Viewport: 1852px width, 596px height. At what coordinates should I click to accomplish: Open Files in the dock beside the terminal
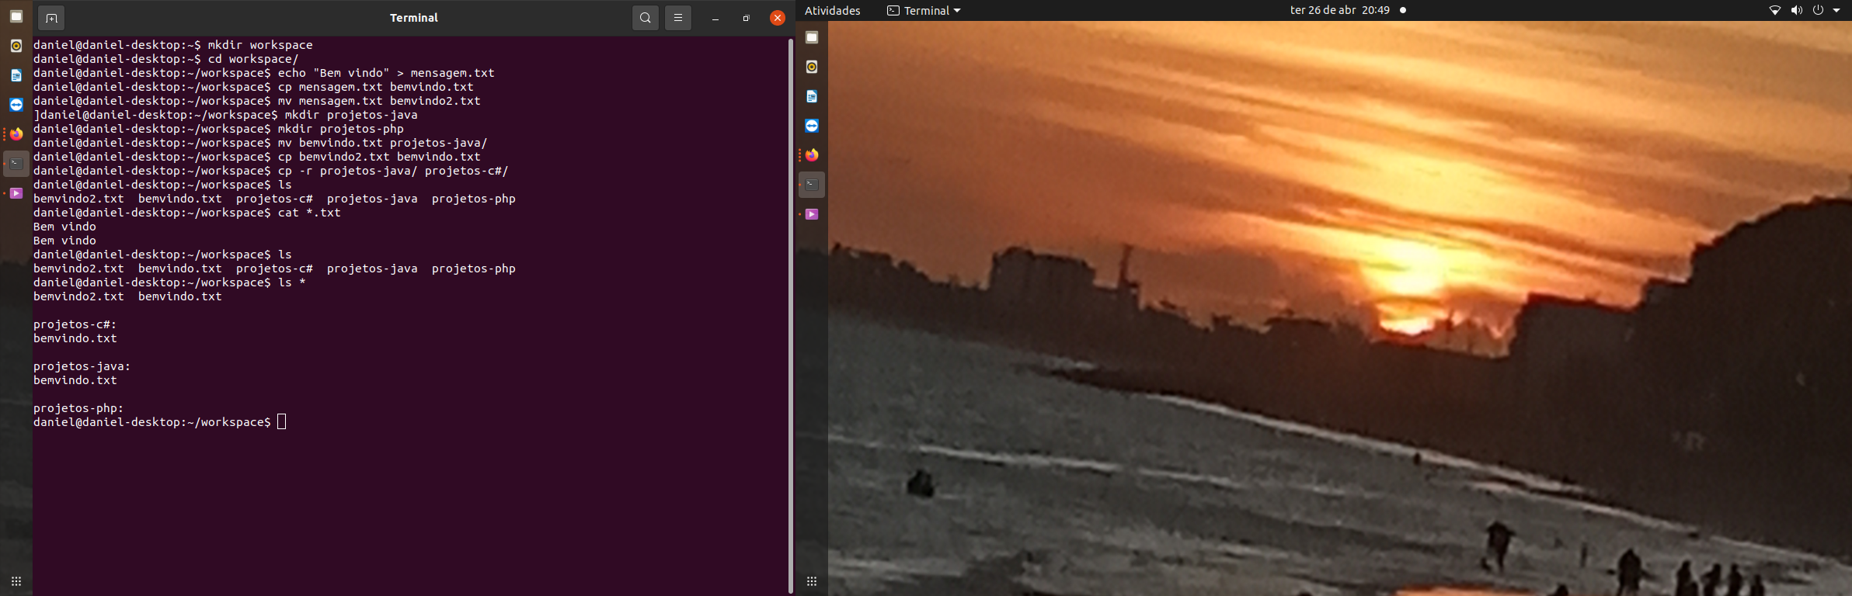tap(16, 16)
